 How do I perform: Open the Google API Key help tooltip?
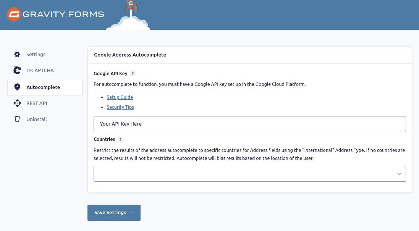pyautogui.click(x=132, y=73)
